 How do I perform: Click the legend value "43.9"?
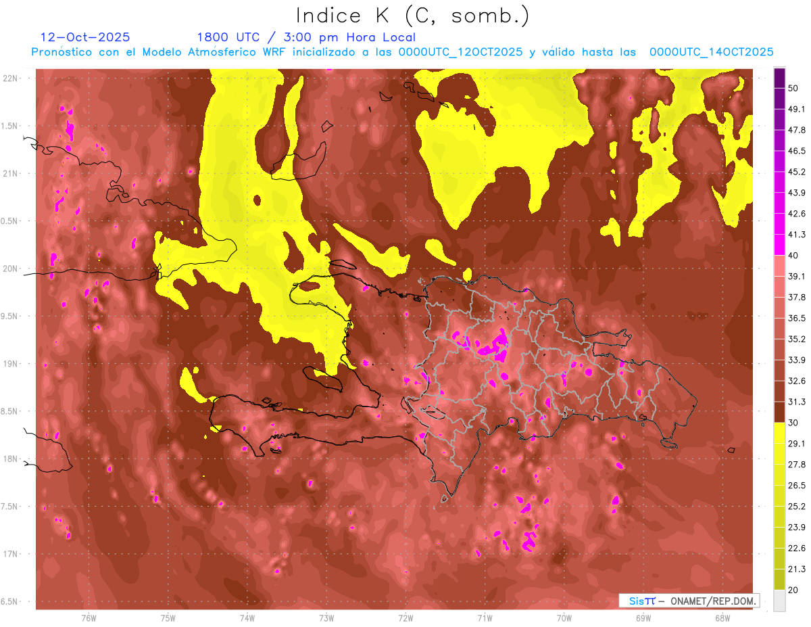tap(797, 193)
